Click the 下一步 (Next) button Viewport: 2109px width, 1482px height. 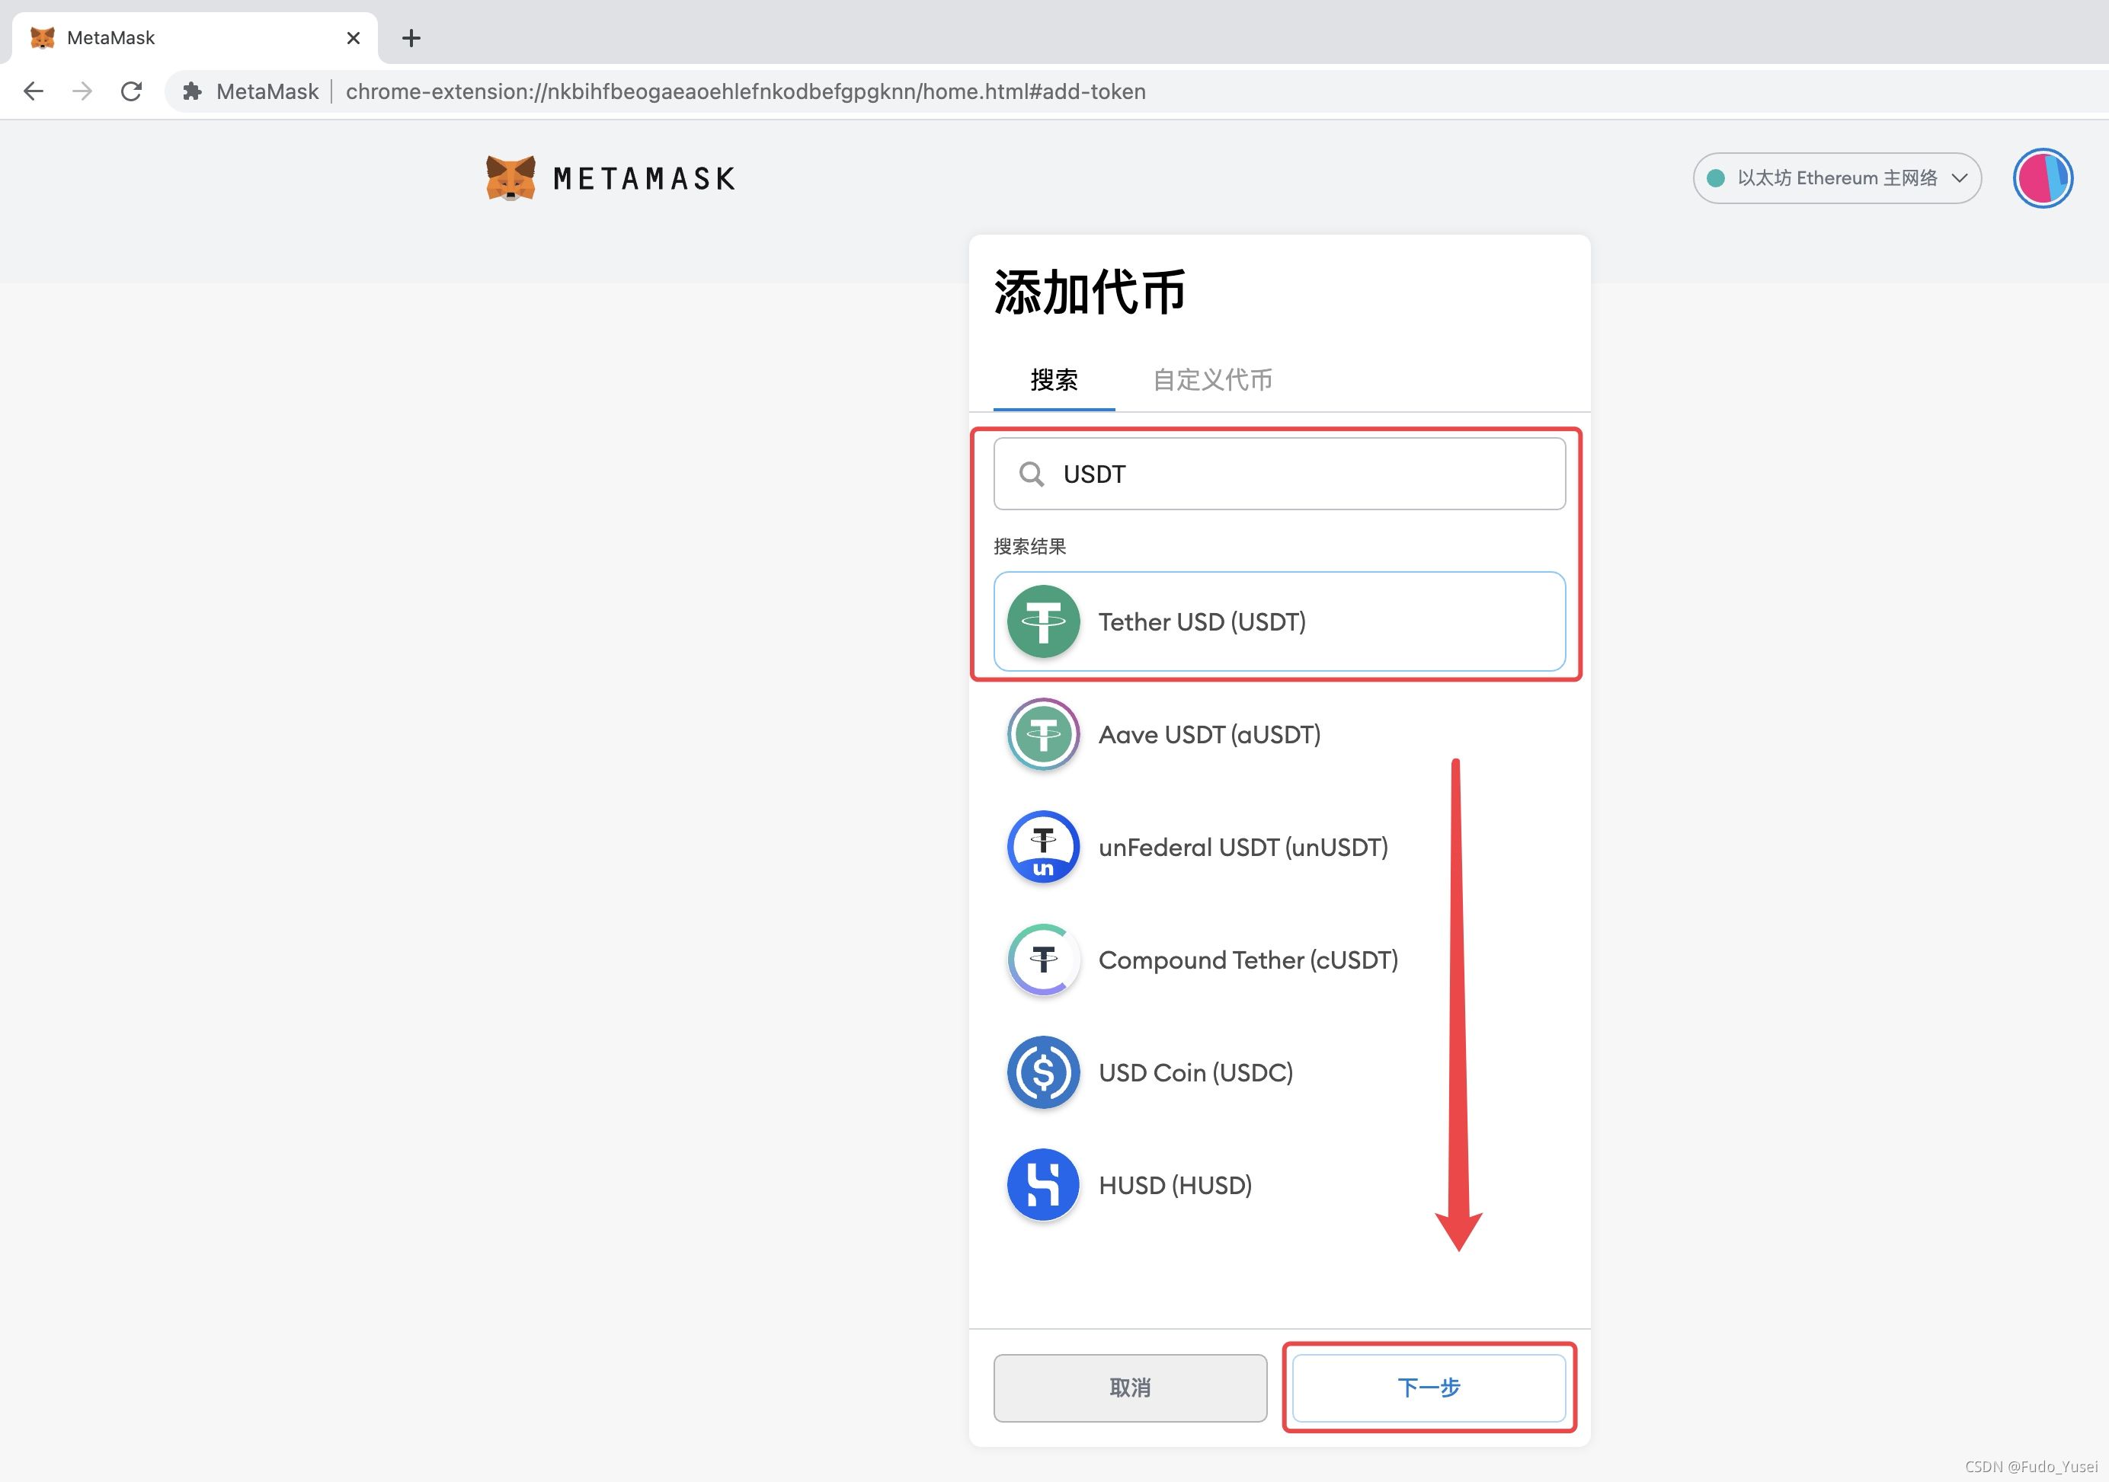pyautogui.click(x=1429, y=1388)
